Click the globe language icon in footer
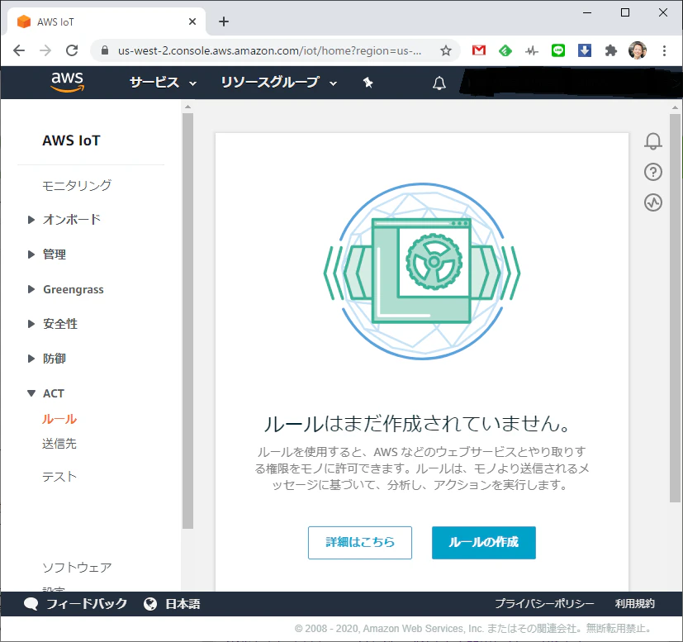 (x=150, y=604)
